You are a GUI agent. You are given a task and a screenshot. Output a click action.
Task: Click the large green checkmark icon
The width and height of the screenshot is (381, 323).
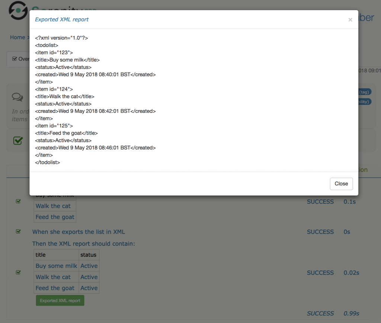coord(18,140)
